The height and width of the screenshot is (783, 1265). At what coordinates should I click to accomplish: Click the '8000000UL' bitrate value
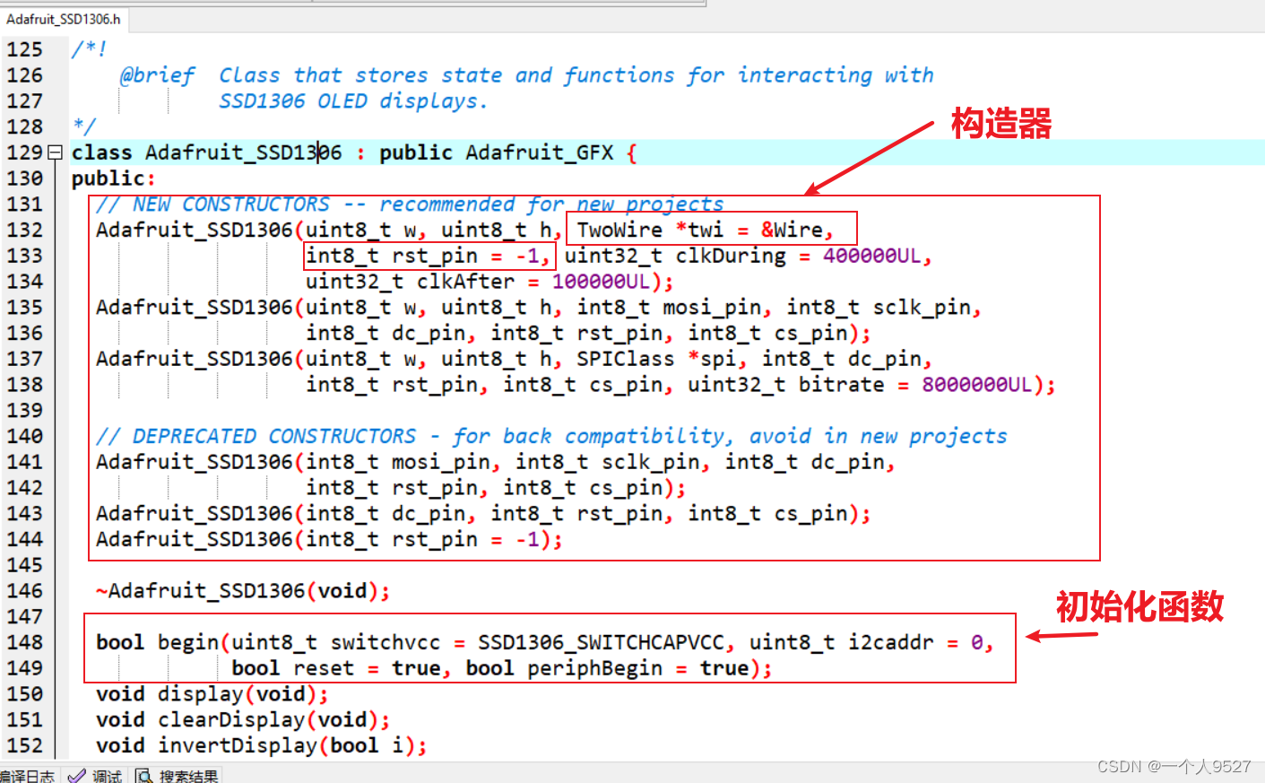(977, 385)
